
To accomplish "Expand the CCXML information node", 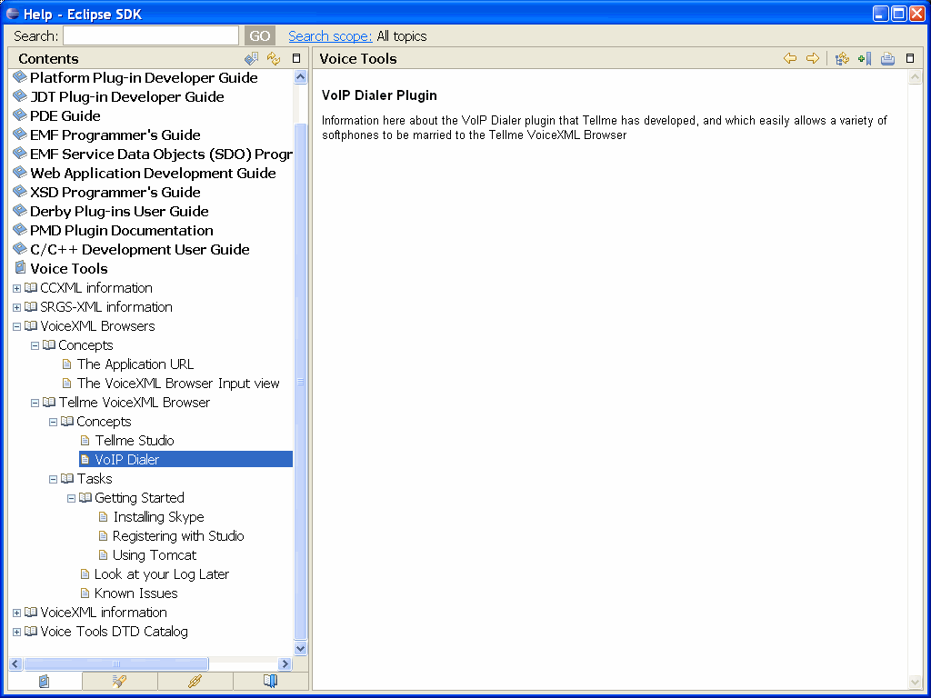I will click(16, 288).
